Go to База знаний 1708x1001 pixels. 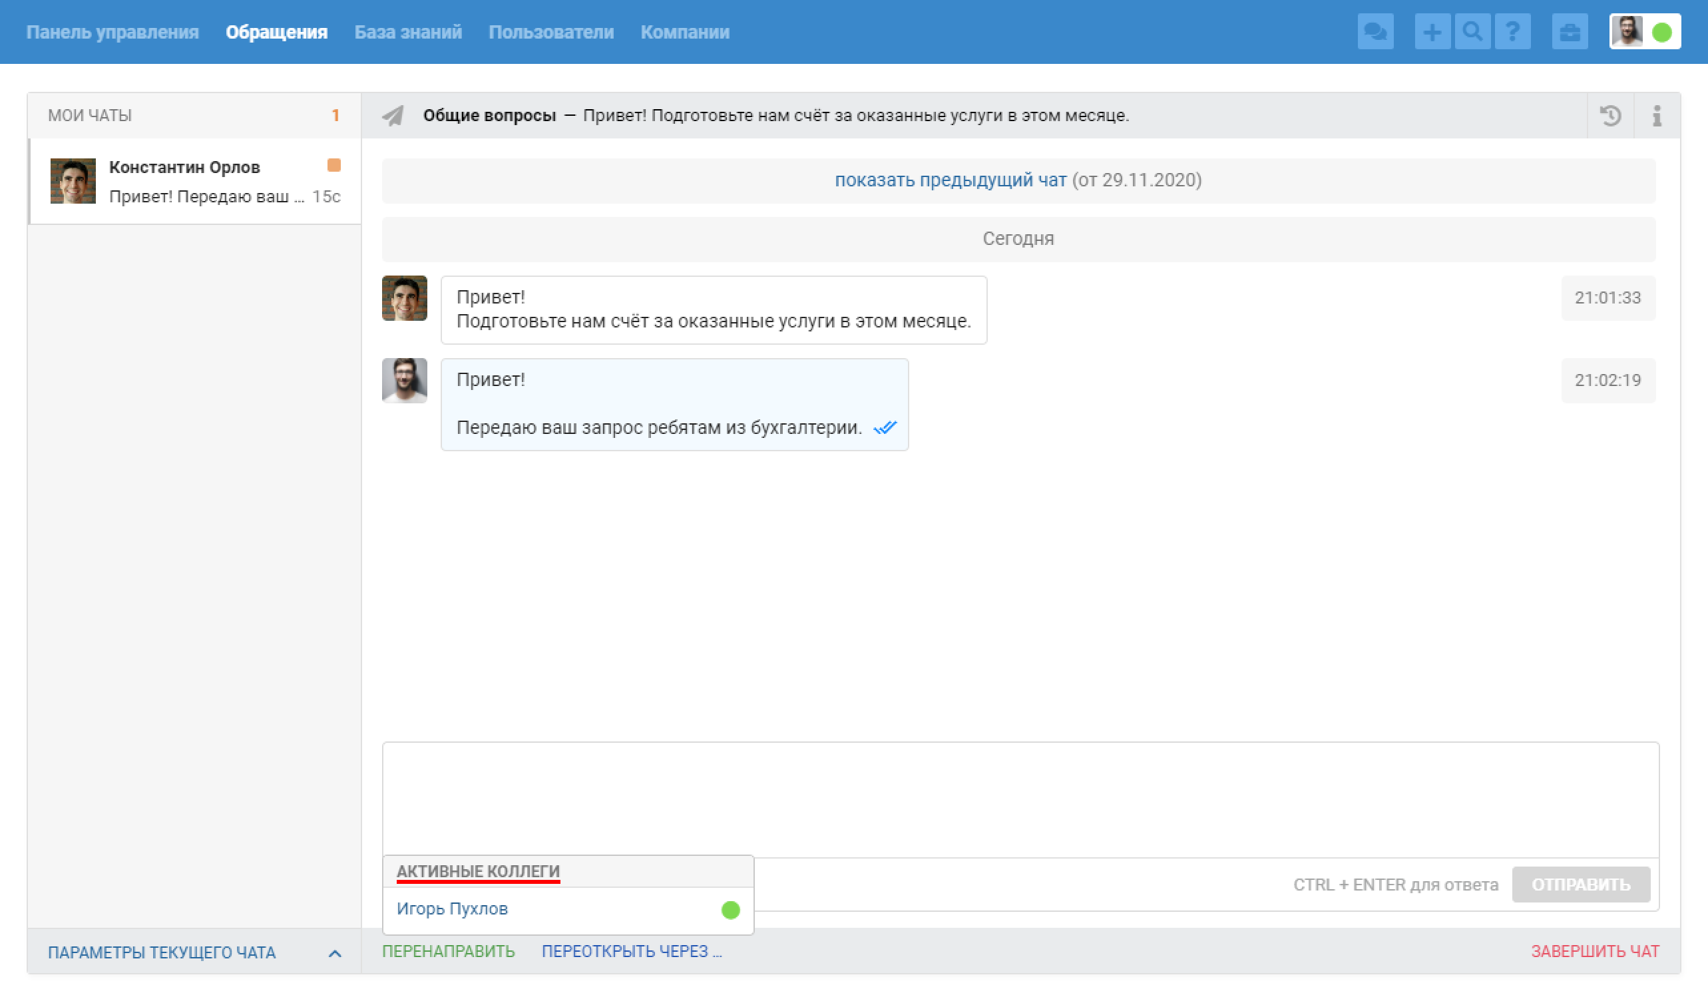(x=408, y=32)
